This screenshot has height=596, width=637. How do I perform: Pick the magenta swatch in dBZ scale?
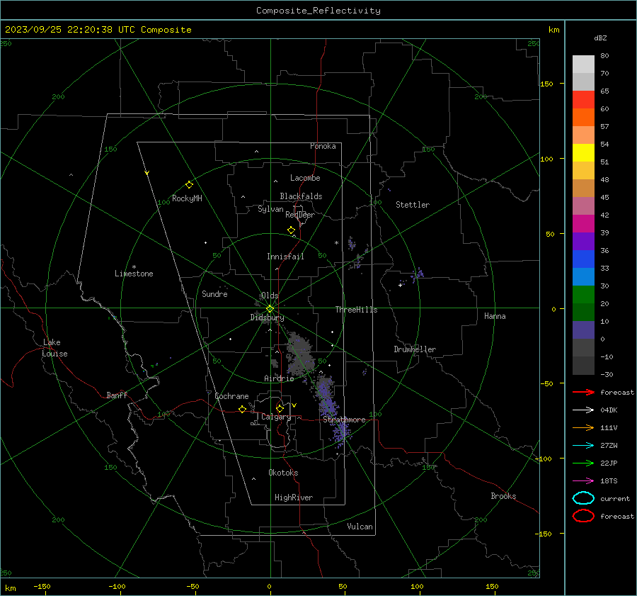tap(583, 223)
